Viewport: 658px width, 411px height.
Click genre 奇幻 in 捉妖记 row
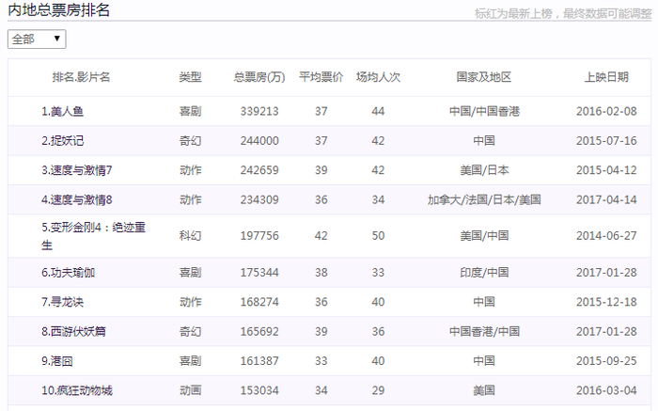(190, 141)
